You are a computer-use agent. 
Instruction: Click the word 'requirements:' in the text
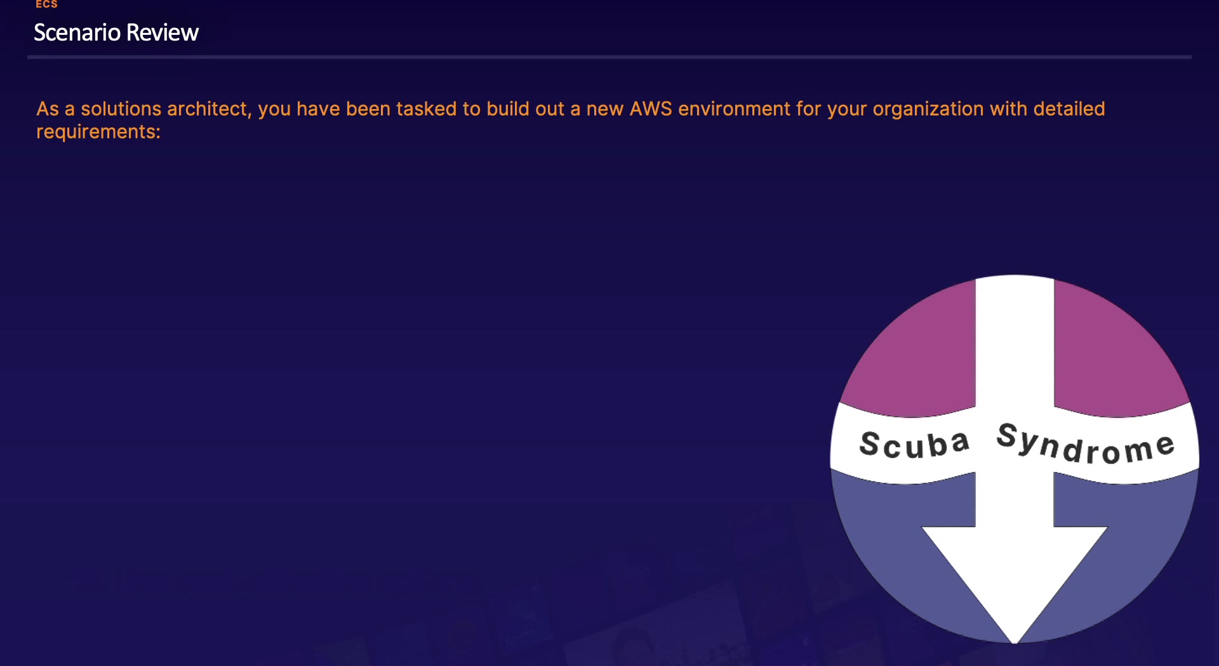click(98, 132)
